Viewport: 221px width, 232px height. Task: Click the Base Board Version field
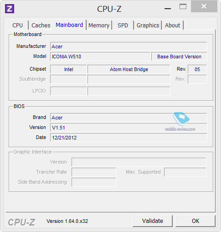179,57
